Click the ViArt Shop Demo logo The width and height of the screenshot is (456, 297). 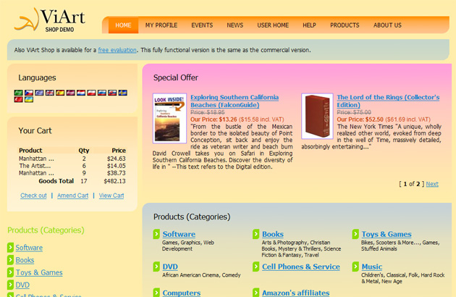pos(49,20)
